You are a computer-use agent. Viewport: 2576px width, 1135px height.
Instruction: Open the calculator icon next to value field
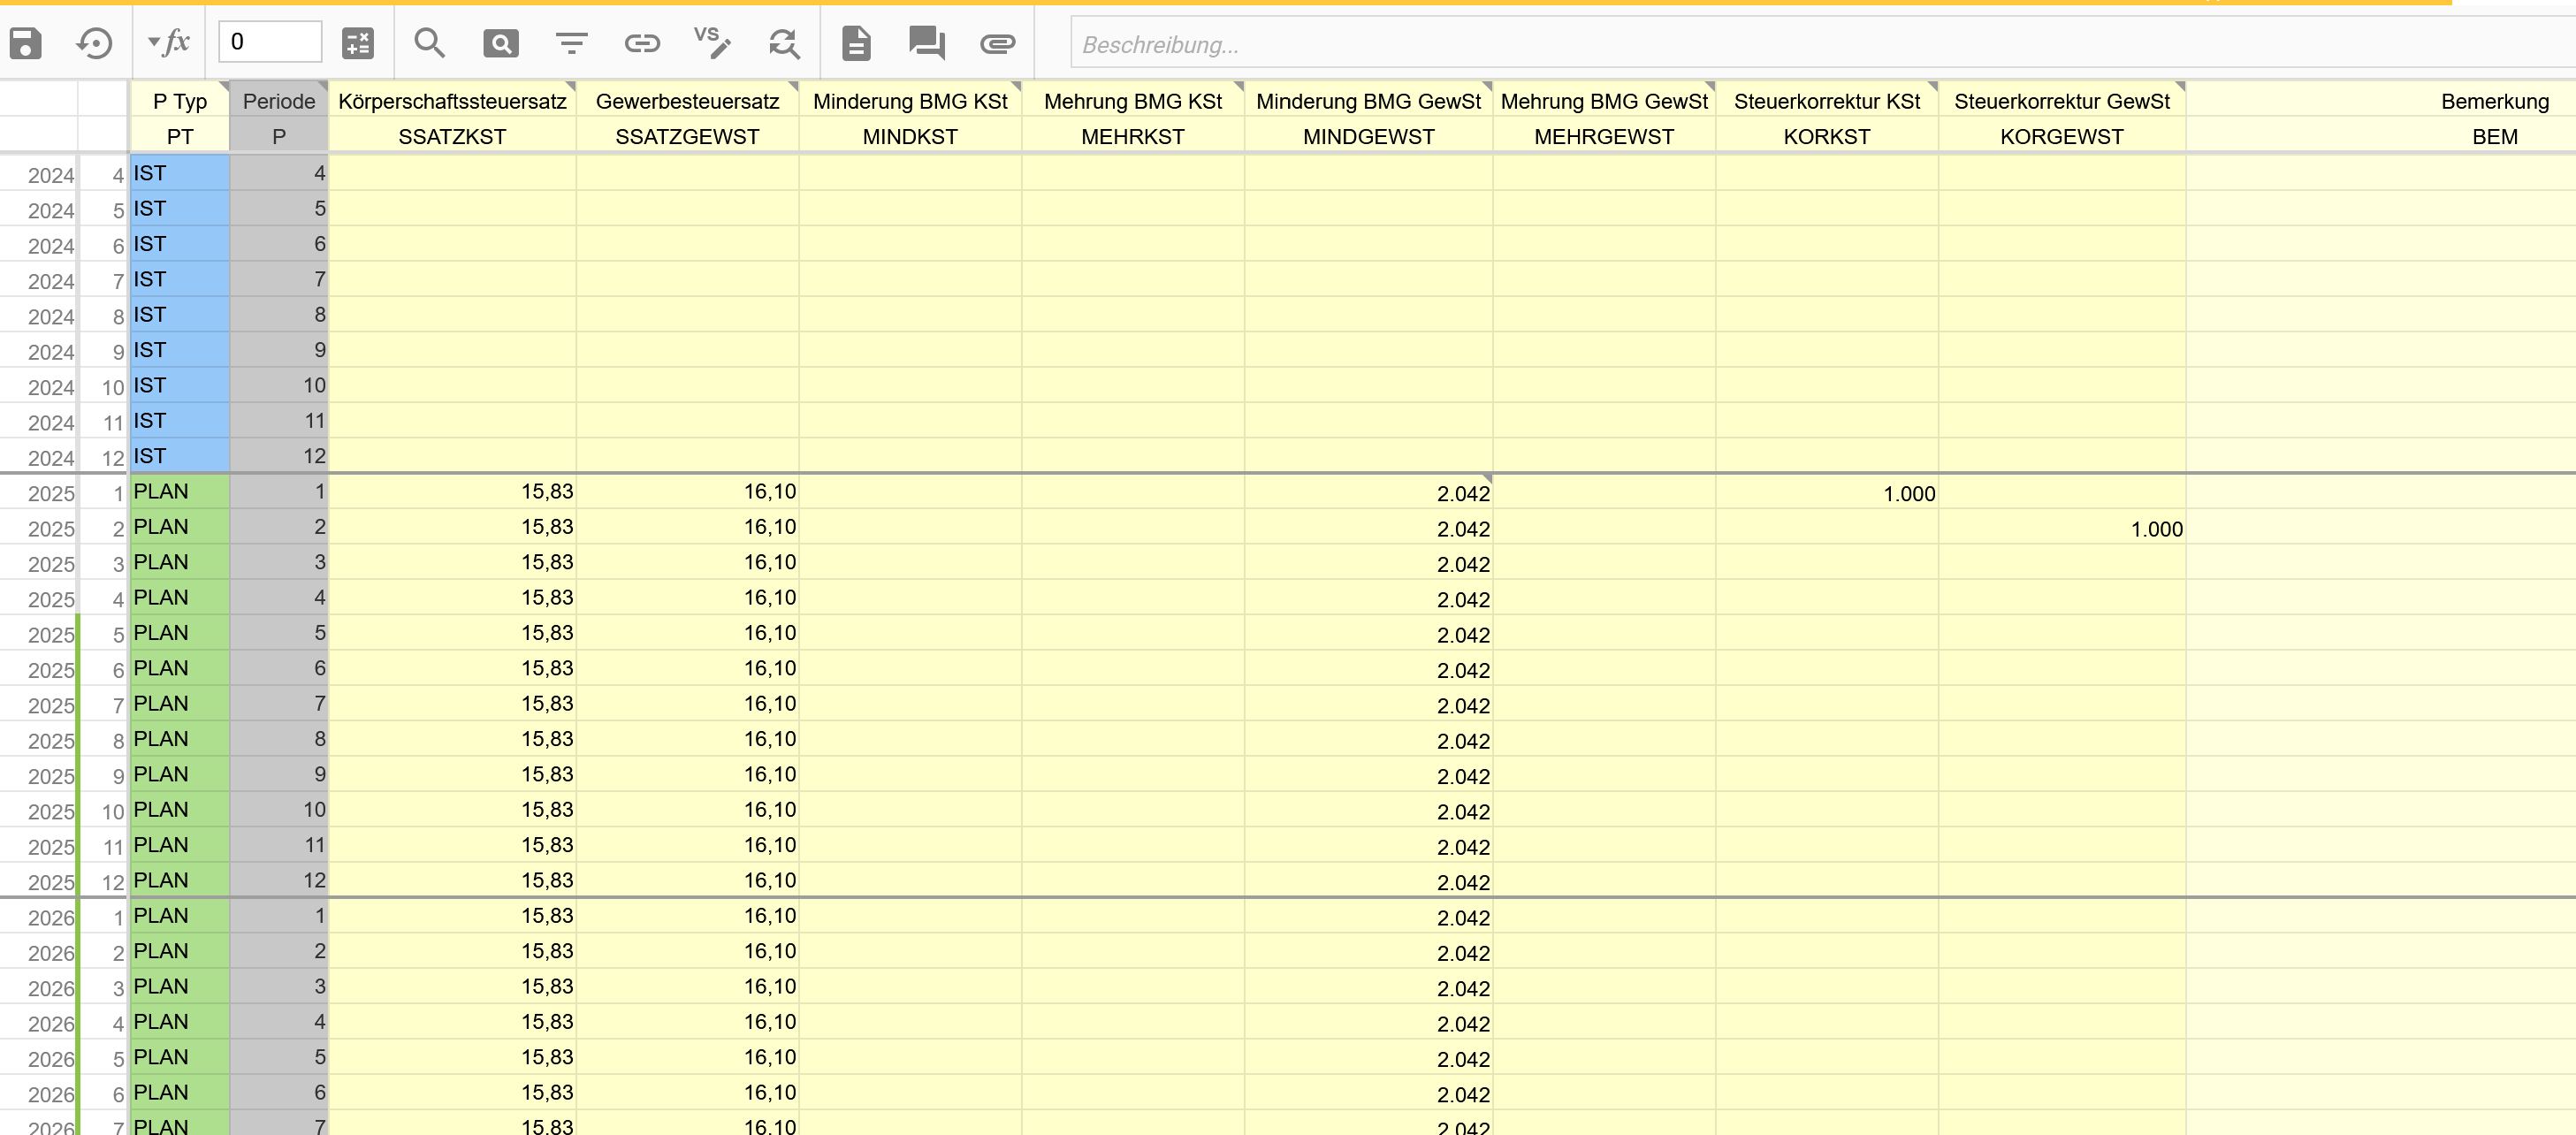tap(357, 43)
